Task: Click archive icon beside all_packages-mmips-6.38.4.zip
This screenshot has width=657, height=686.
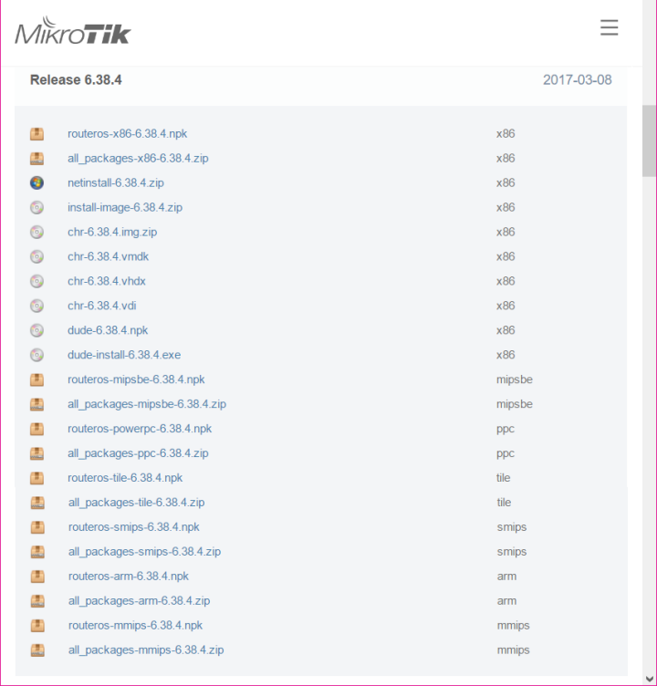Action: (37, 650)
